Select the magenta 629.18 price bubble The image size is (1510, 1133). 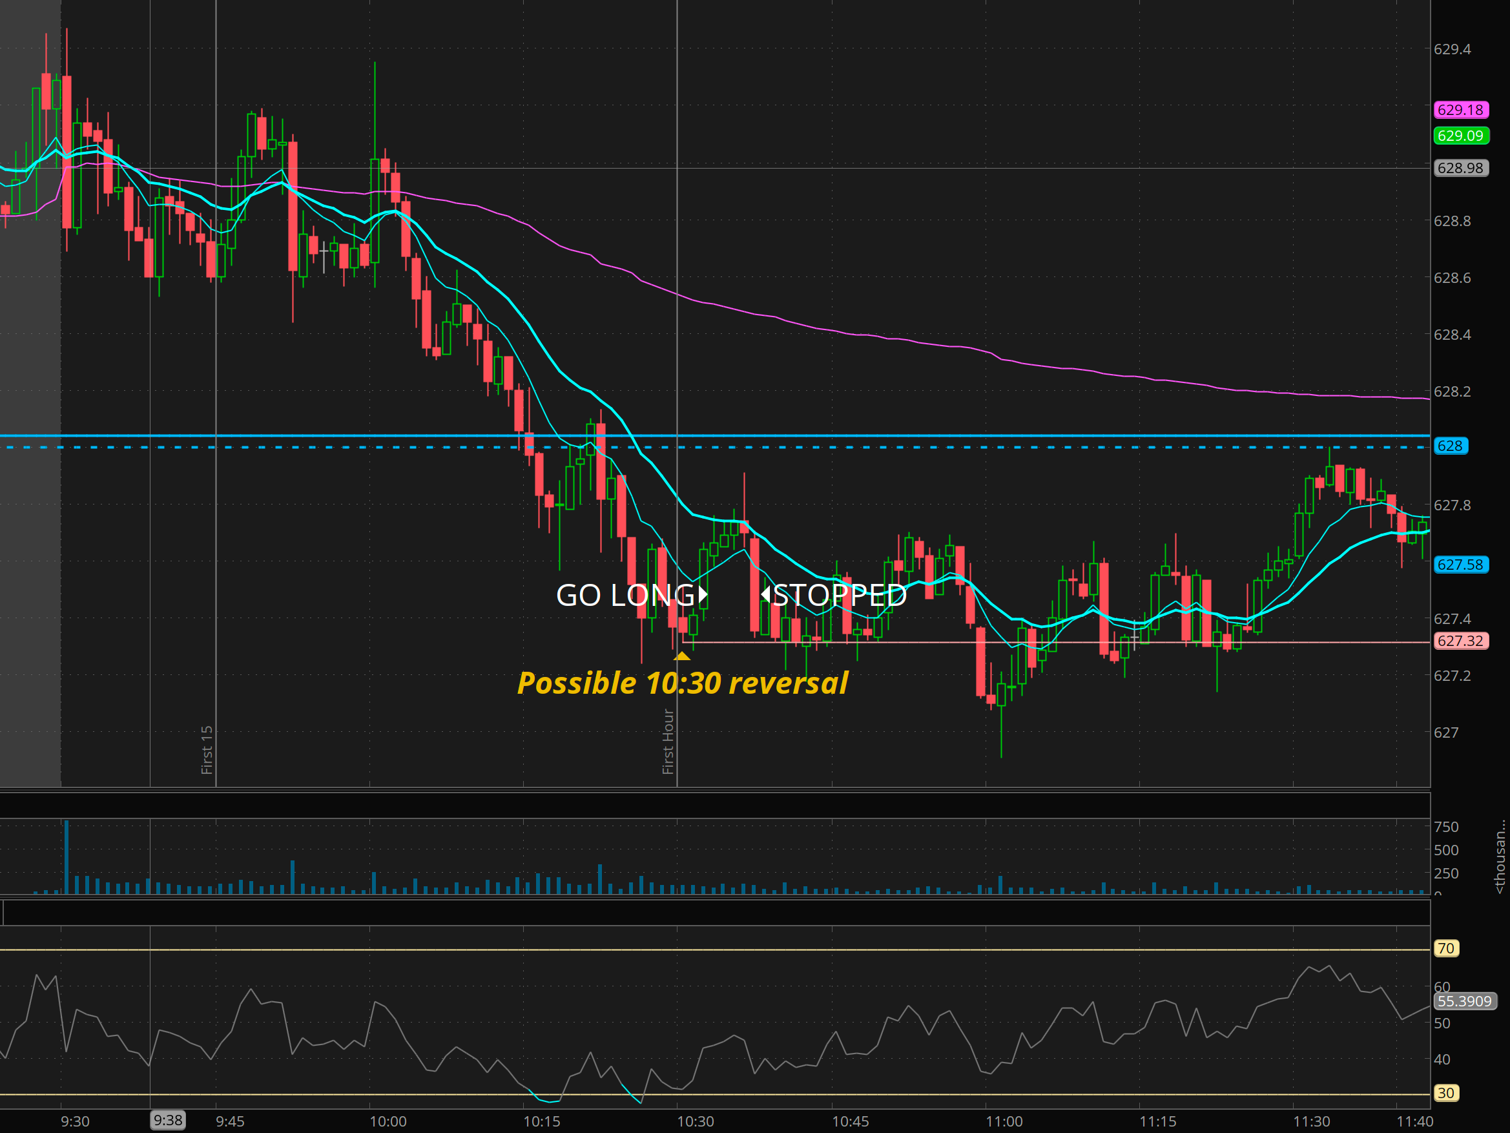(1460, 110)
